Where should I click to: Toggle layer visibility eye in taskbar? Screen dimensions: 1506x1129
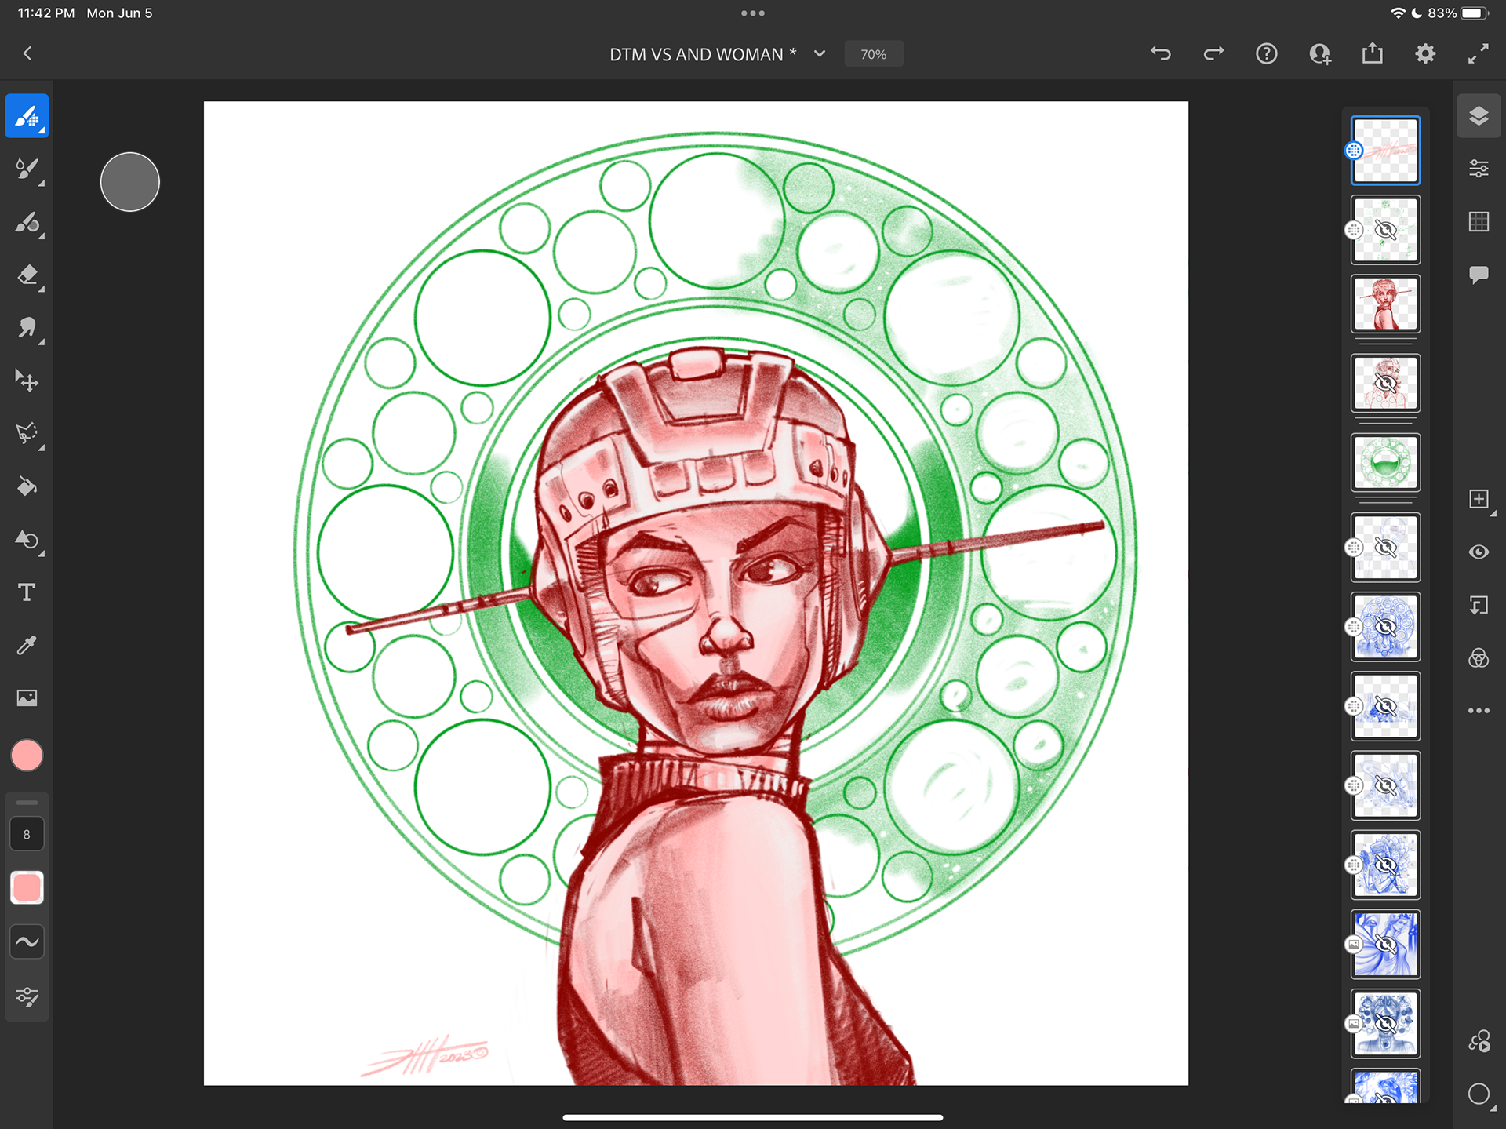pyautogui.click(x=1479, y=552)
